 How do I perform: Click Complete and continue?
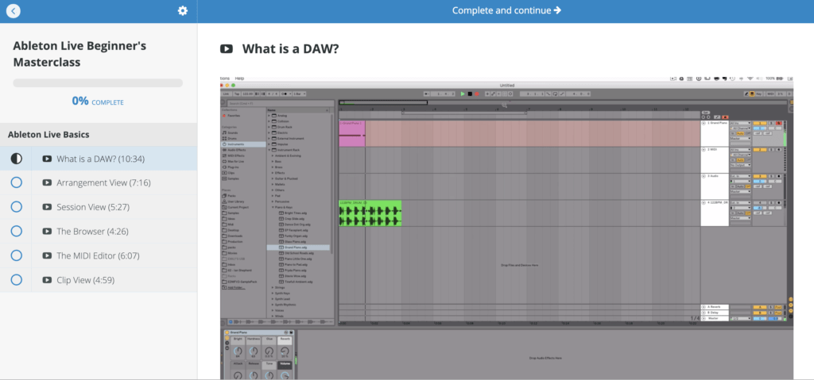[506, 10]
